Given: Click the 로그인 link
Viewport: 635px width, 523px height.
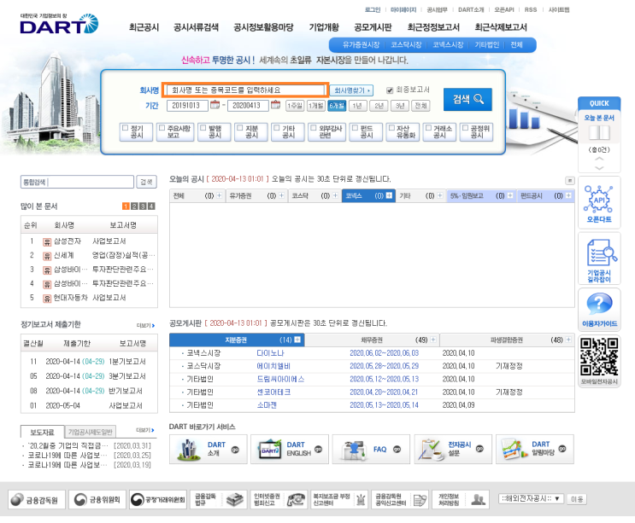Looking at the screenshot, I should 373,9.
